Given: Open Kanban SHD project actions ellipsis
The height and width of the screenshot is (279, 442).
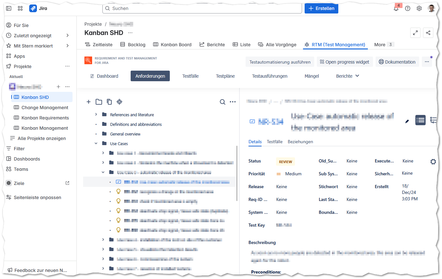Looking at the screenshot, I should [130, 33].
